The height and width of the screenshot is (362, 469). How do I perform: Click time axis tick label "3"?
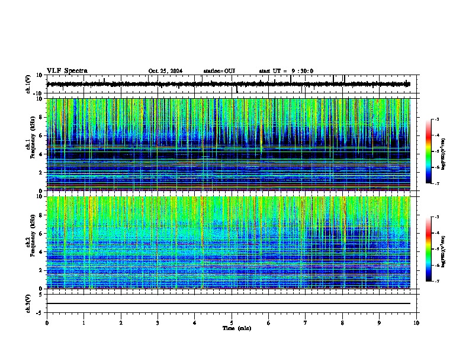pyautogui.click(x=158, y=323)
